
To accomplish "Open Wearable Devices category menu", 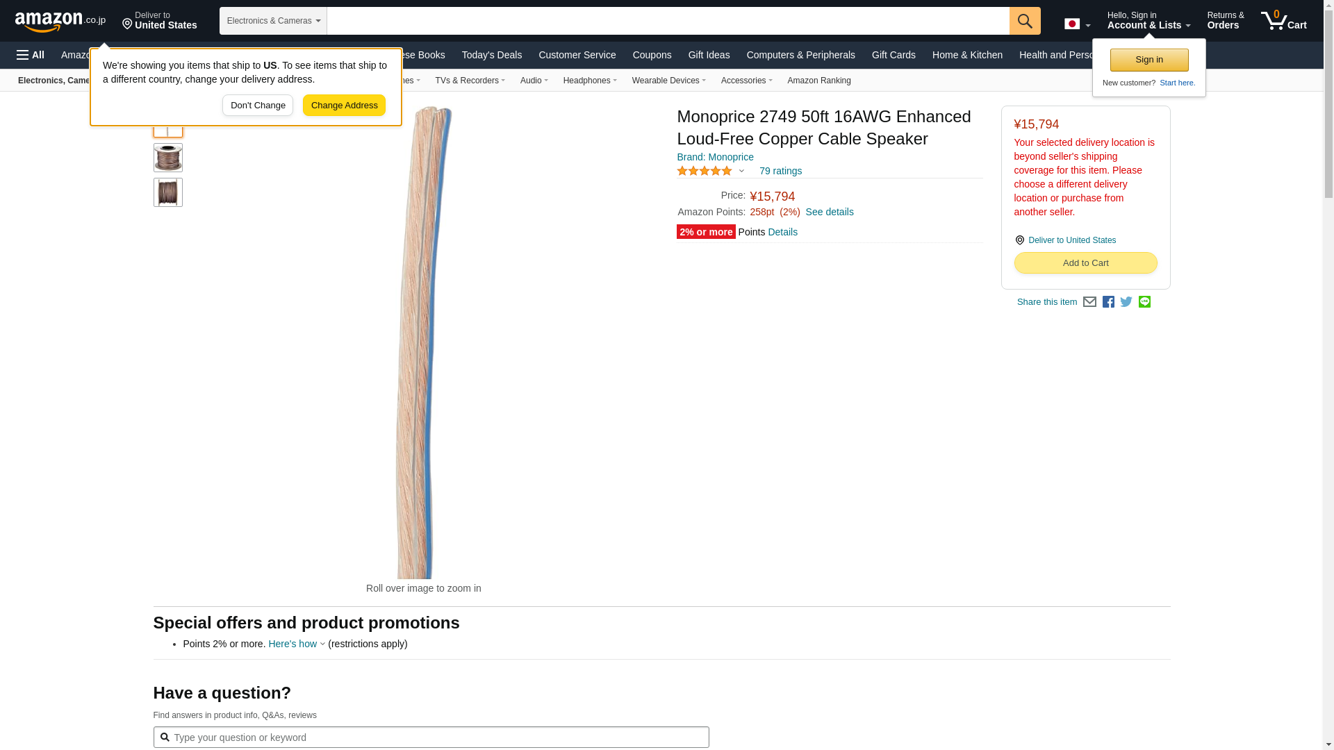I will point(669,81).
